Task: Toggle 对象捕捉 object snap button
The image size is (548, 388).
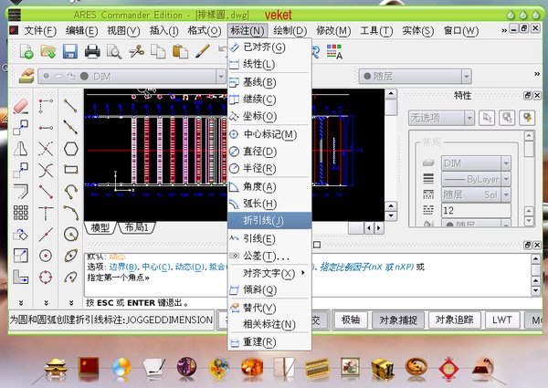Action: click(x=397, y=320)
